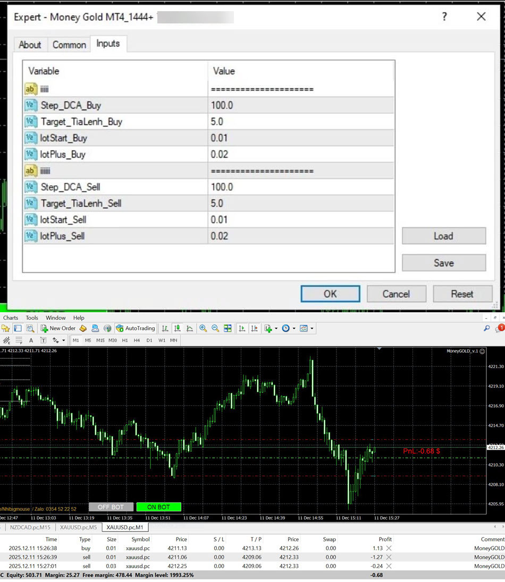Open the notifications bubble with red badge
505x582 pixels.
point(500,328)
